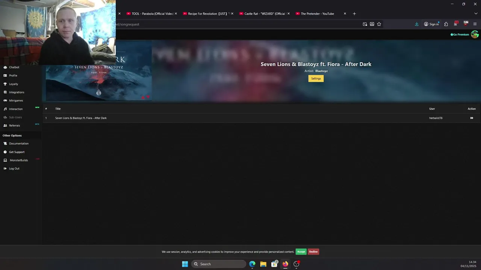
Task: Close the TOOL - Parabola tab
Action: click(176, 13)
